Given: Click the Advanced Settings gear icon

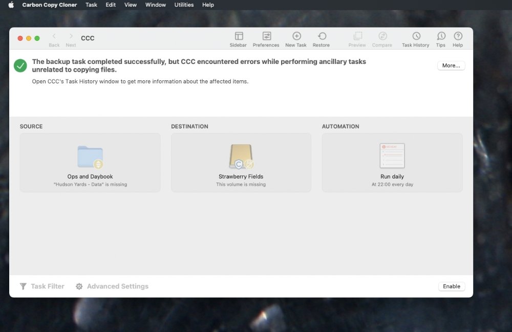Looking at the screenshot, I should point(79,286).
